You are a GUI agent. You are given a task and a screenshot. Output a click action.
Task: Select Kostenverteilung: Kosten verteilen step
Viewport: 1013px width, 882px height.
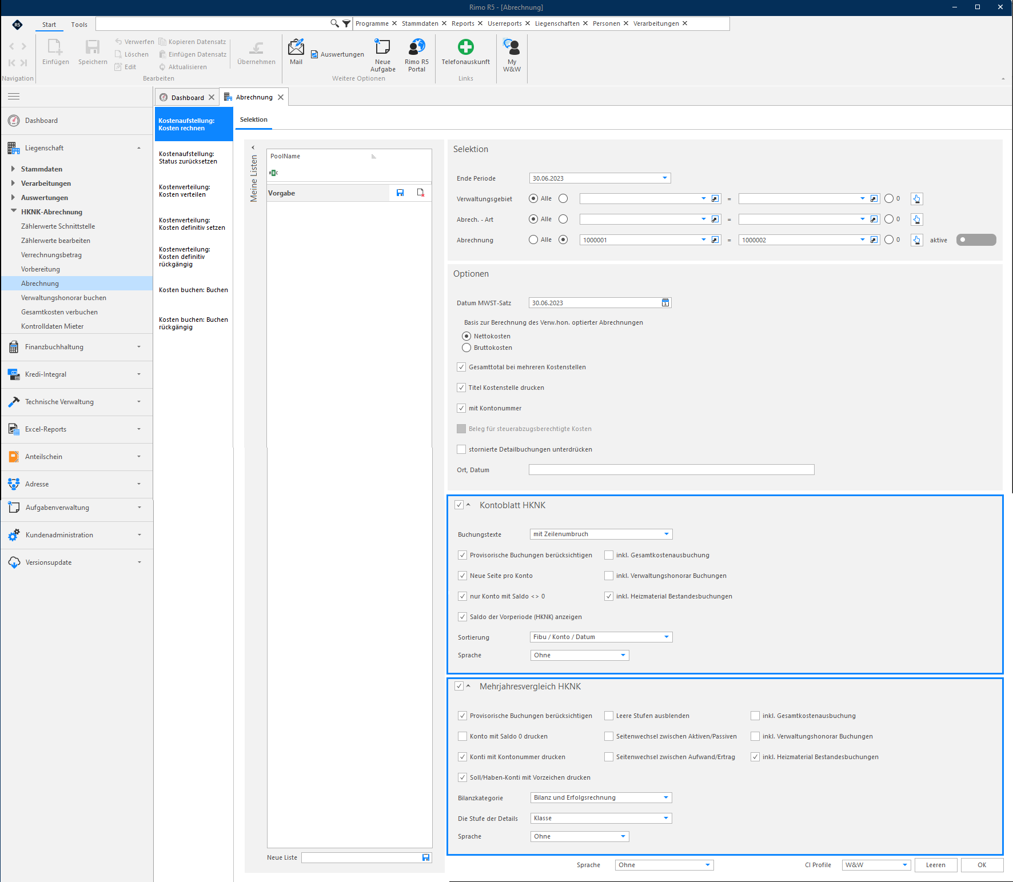[193, 191]
